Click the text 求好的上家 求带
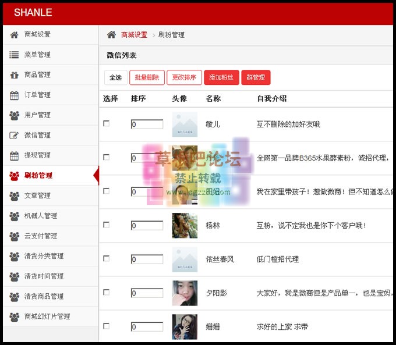 (282, 327)
